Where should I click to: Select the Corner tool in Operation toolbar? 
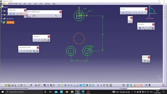(36, 40)
